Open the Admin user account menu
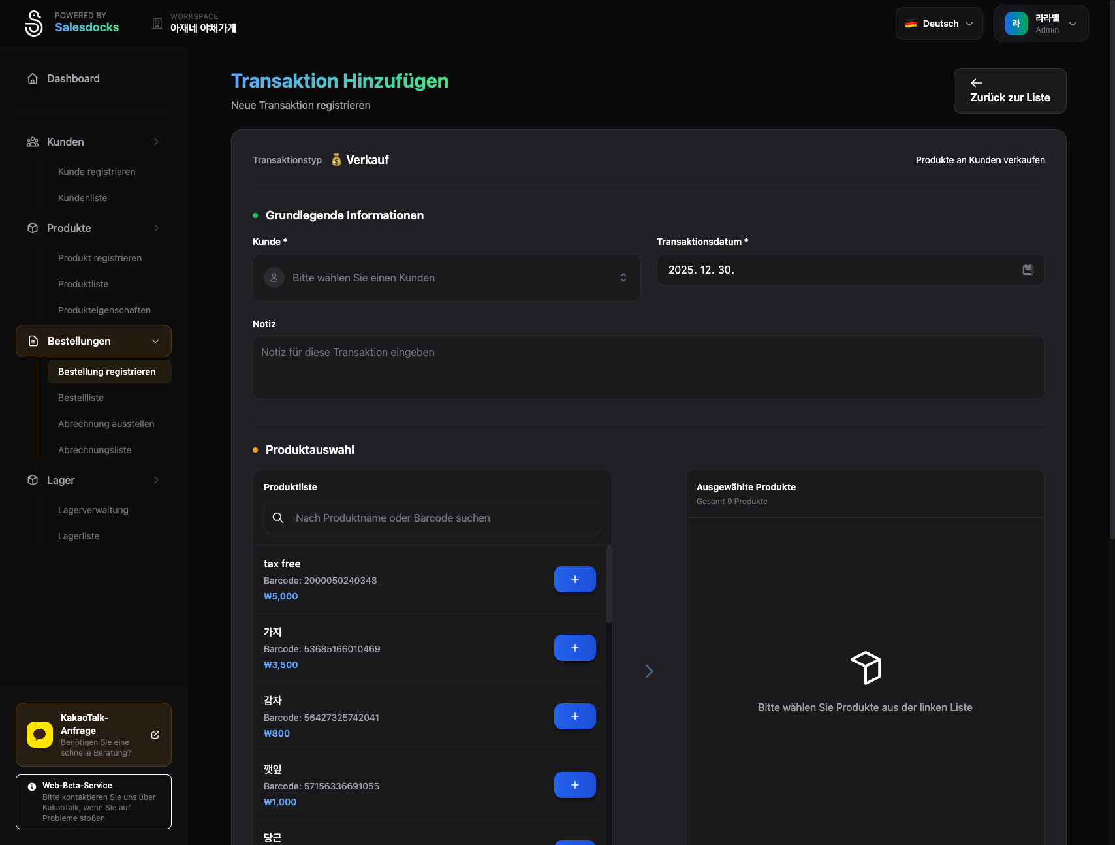This screenshot has height=845, width=1115. point(1041,24)
